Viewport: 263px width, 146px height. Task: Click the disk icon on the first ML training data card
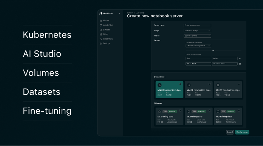point(159,111)
